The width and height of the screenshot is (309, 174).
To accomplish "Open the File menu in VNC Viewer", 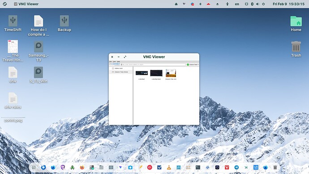I will [x=110, y=61].
